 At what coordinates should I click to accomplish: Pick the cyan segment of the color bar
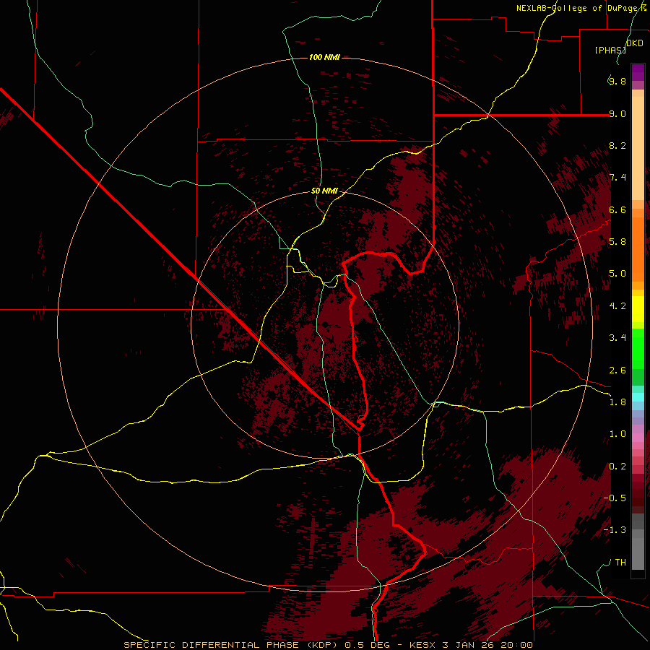[x=638, y=397]
